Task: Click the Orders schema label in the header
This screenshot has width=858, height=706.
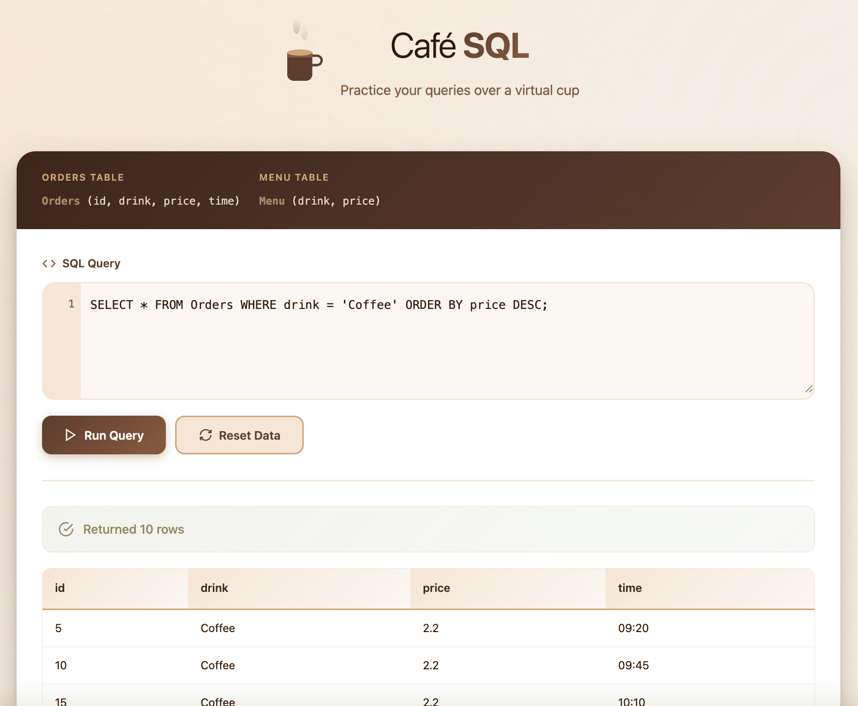Action: click(x=61, y=201)
